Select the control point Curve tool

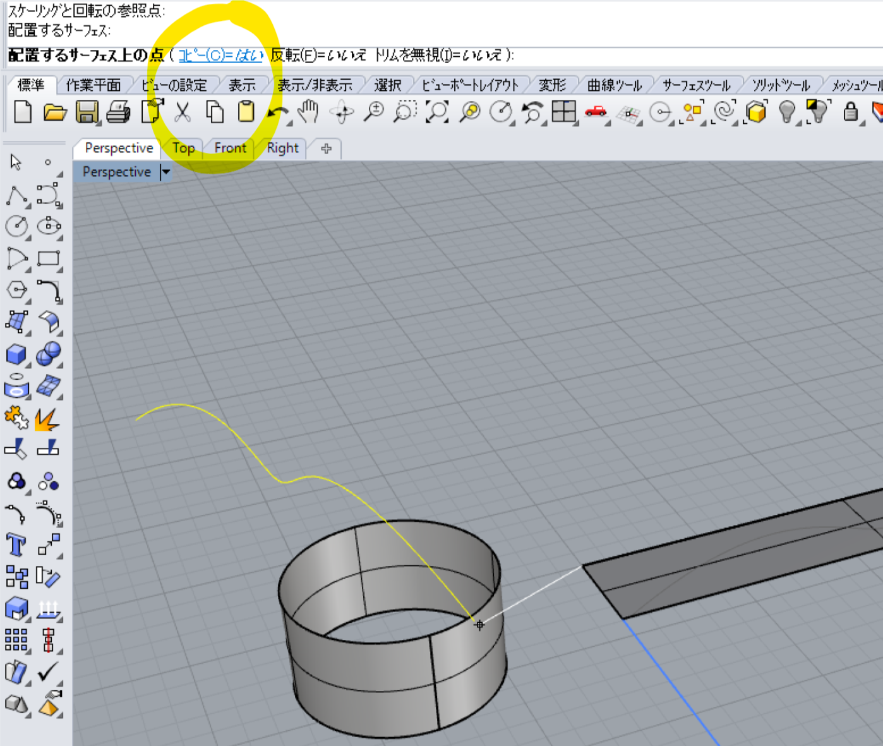pyautogui.click(x=49, y=195)
